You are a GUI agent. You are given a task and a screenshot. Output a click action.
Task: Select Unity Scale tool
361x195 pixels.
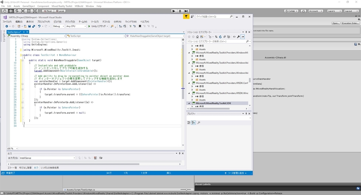point(23,11)
